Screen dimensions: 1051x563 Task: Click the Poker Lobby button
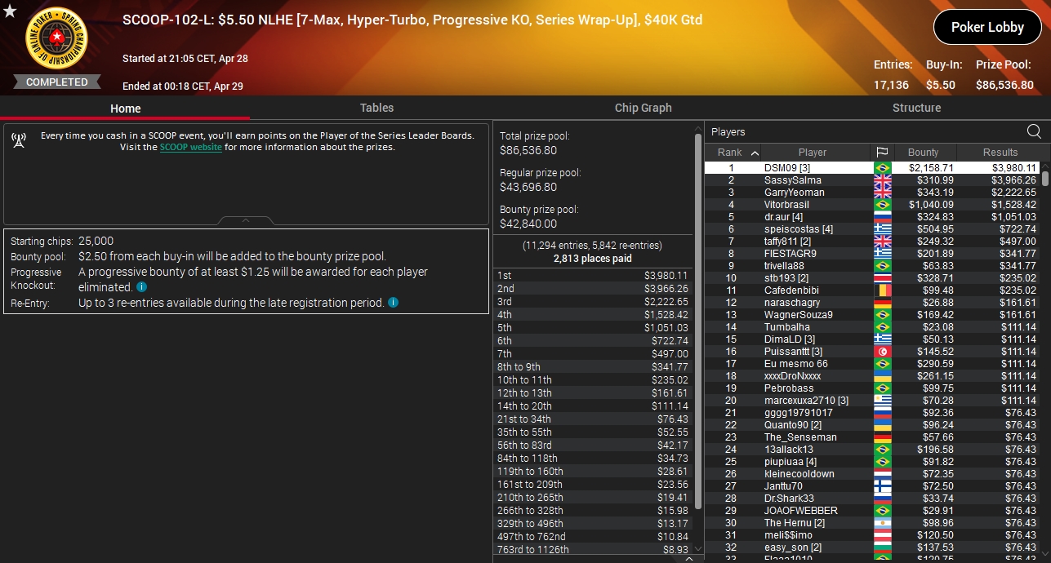click(987, 27)
